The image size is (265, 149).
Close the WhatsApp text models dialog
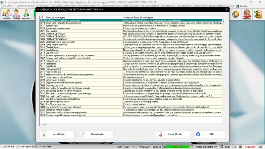[x=227, y=10]
